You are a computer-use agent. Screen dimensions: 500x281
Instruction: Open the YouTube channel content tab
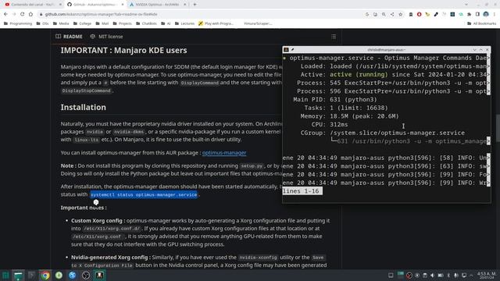(32, 5)
